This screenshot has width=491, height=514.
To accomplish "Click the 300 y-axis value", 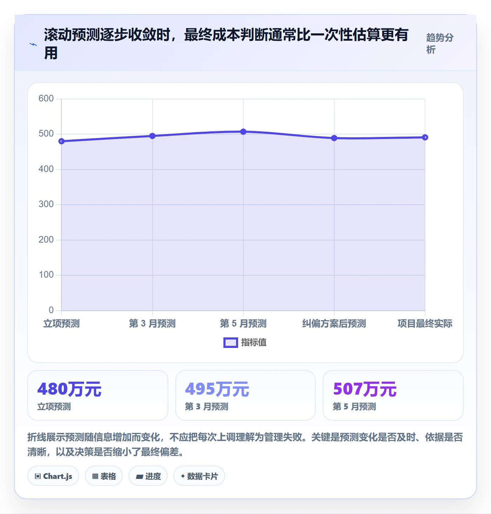I will (x=46, y=204).
